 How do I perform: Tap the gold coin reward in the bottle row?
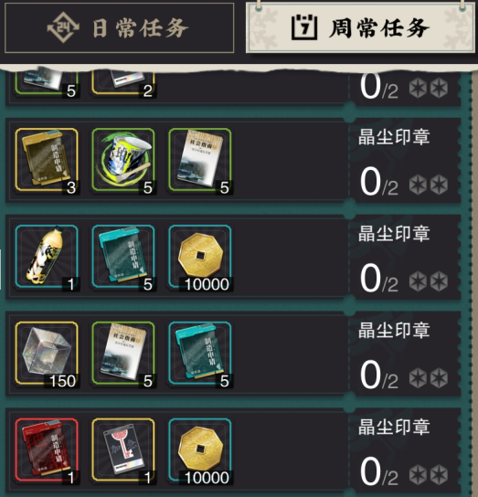(200, 257)
